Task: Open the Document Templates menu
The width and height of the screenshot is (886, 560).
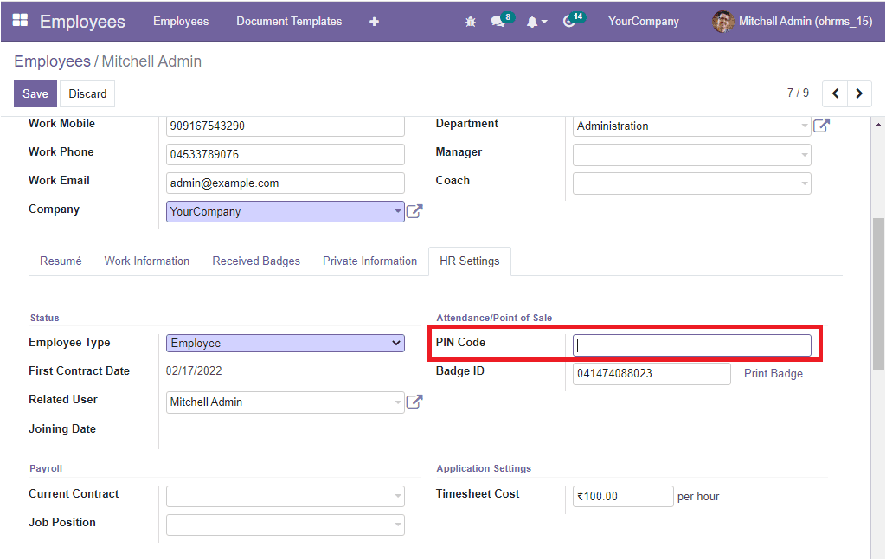Action: 289,22
